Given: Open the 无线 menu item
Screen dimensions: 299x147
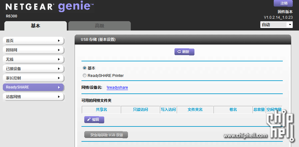Looking at the screenshot, I should pos(33,59).
